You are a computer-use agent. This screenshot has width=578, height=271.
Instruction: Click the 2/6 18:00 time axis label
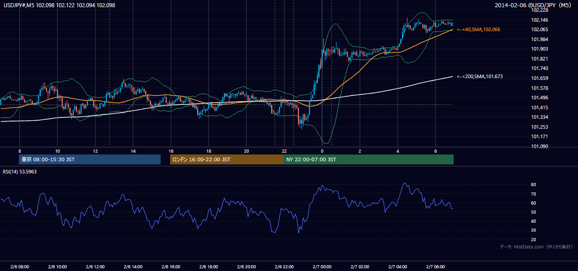[208, 266]
